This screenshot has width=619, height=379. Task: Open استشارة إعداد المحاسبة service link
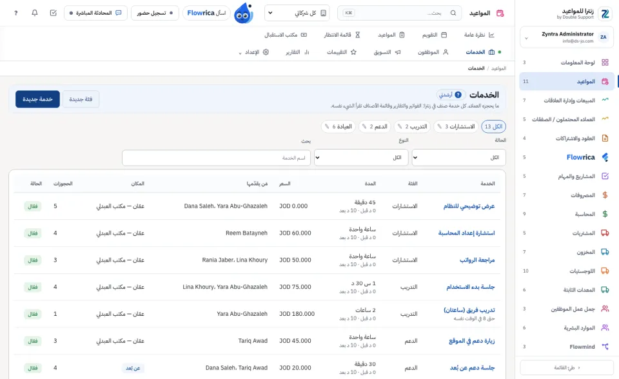point(466,233)
